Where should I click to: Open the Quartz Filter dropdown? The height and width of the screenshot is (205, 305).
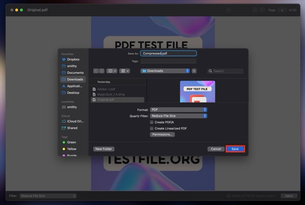tap(178, 116)
